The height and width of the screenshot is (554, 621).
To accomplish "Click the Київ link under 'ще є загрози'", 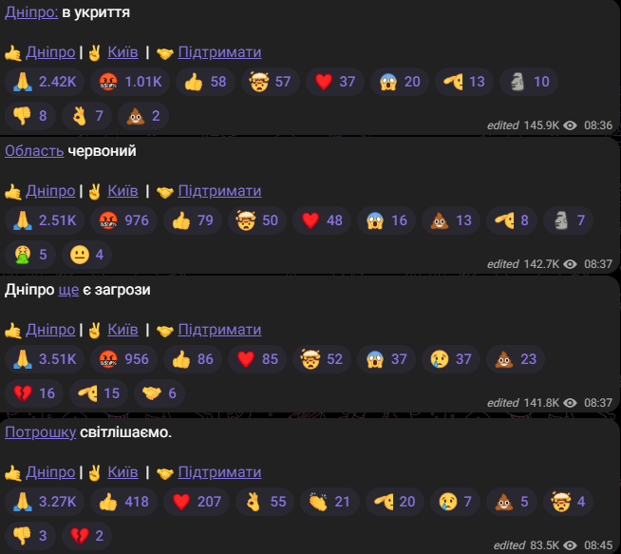I will click(122, 330).
